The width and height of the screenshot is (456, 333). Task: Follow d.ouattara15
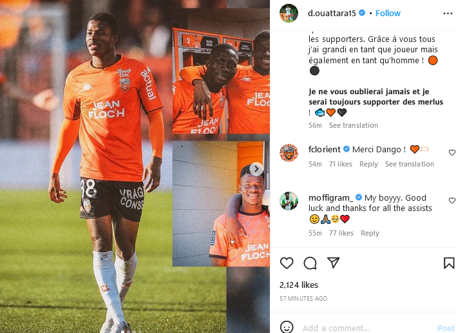click(388, 13)
